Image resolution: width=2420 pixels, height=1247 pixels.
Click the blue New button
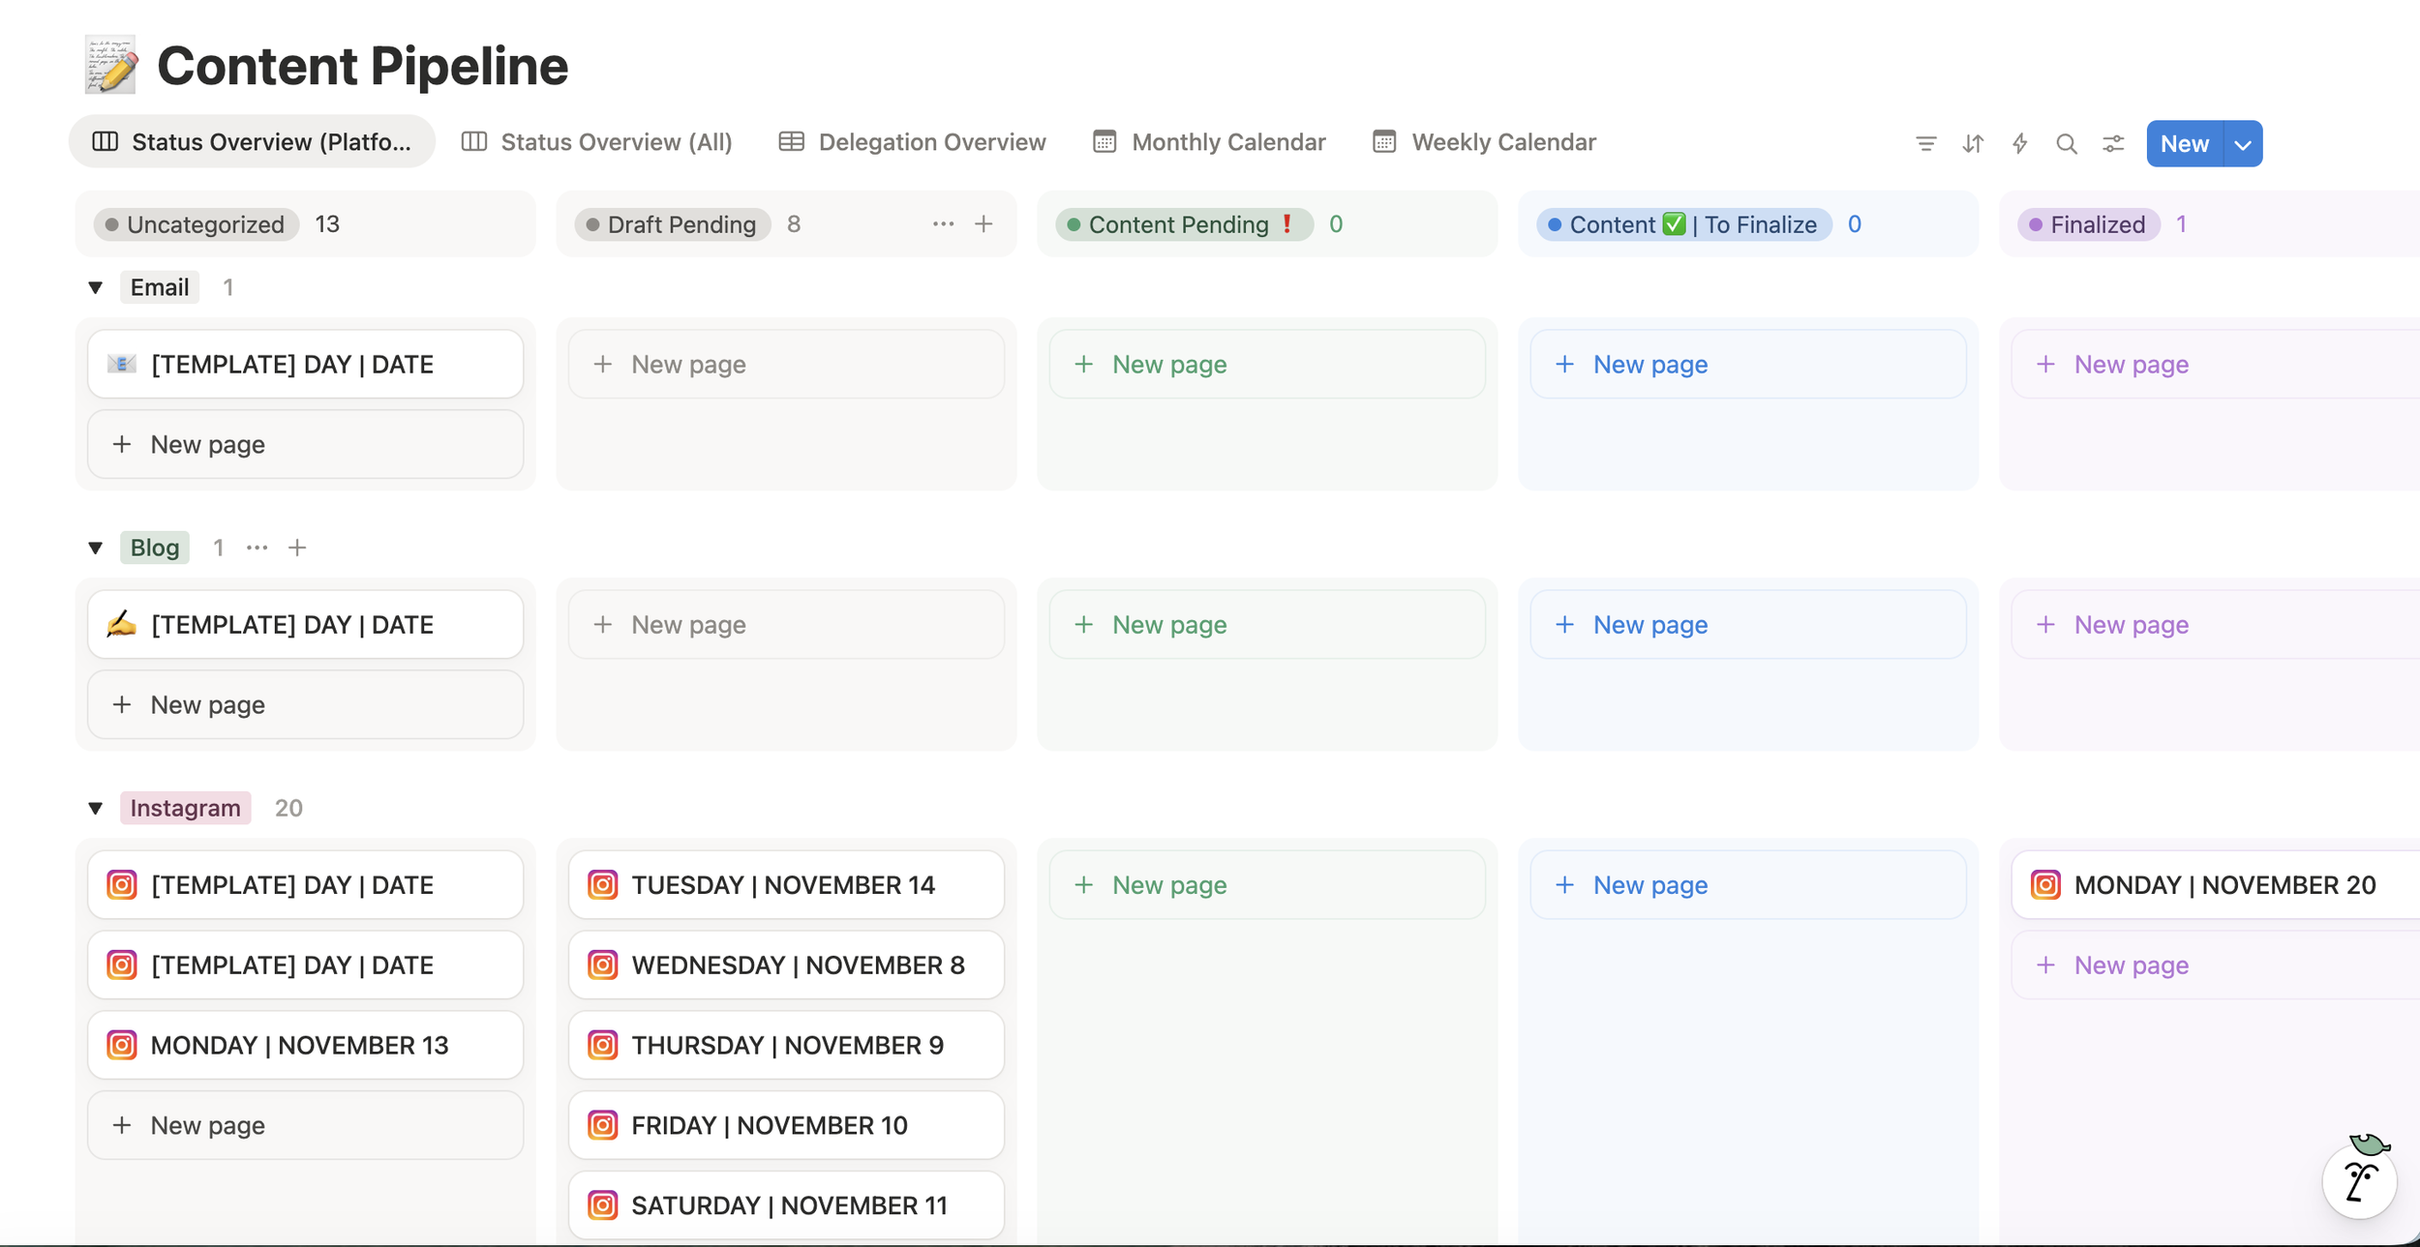tap(2184, 144)
